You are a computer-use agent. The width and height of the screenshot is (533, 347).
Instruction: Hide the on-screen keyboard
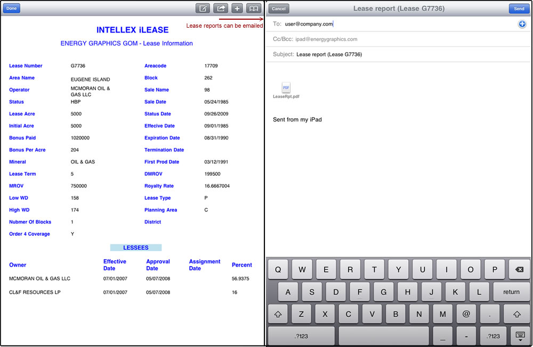(x=520, y=336)
